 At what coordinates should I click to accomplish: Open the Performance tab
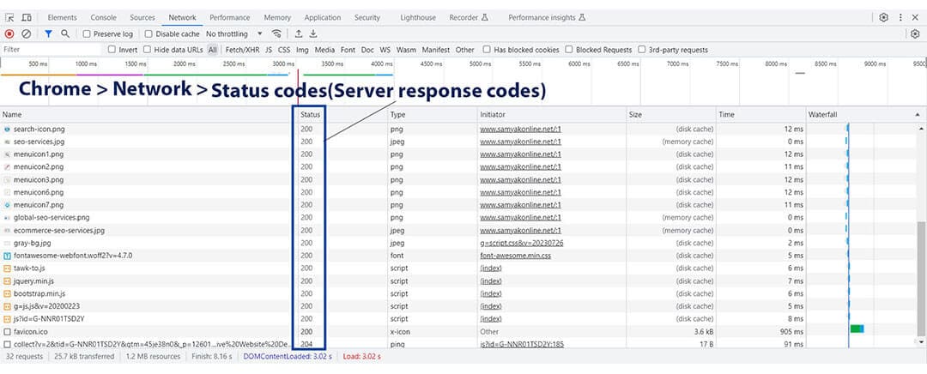(x=229, y=18)
